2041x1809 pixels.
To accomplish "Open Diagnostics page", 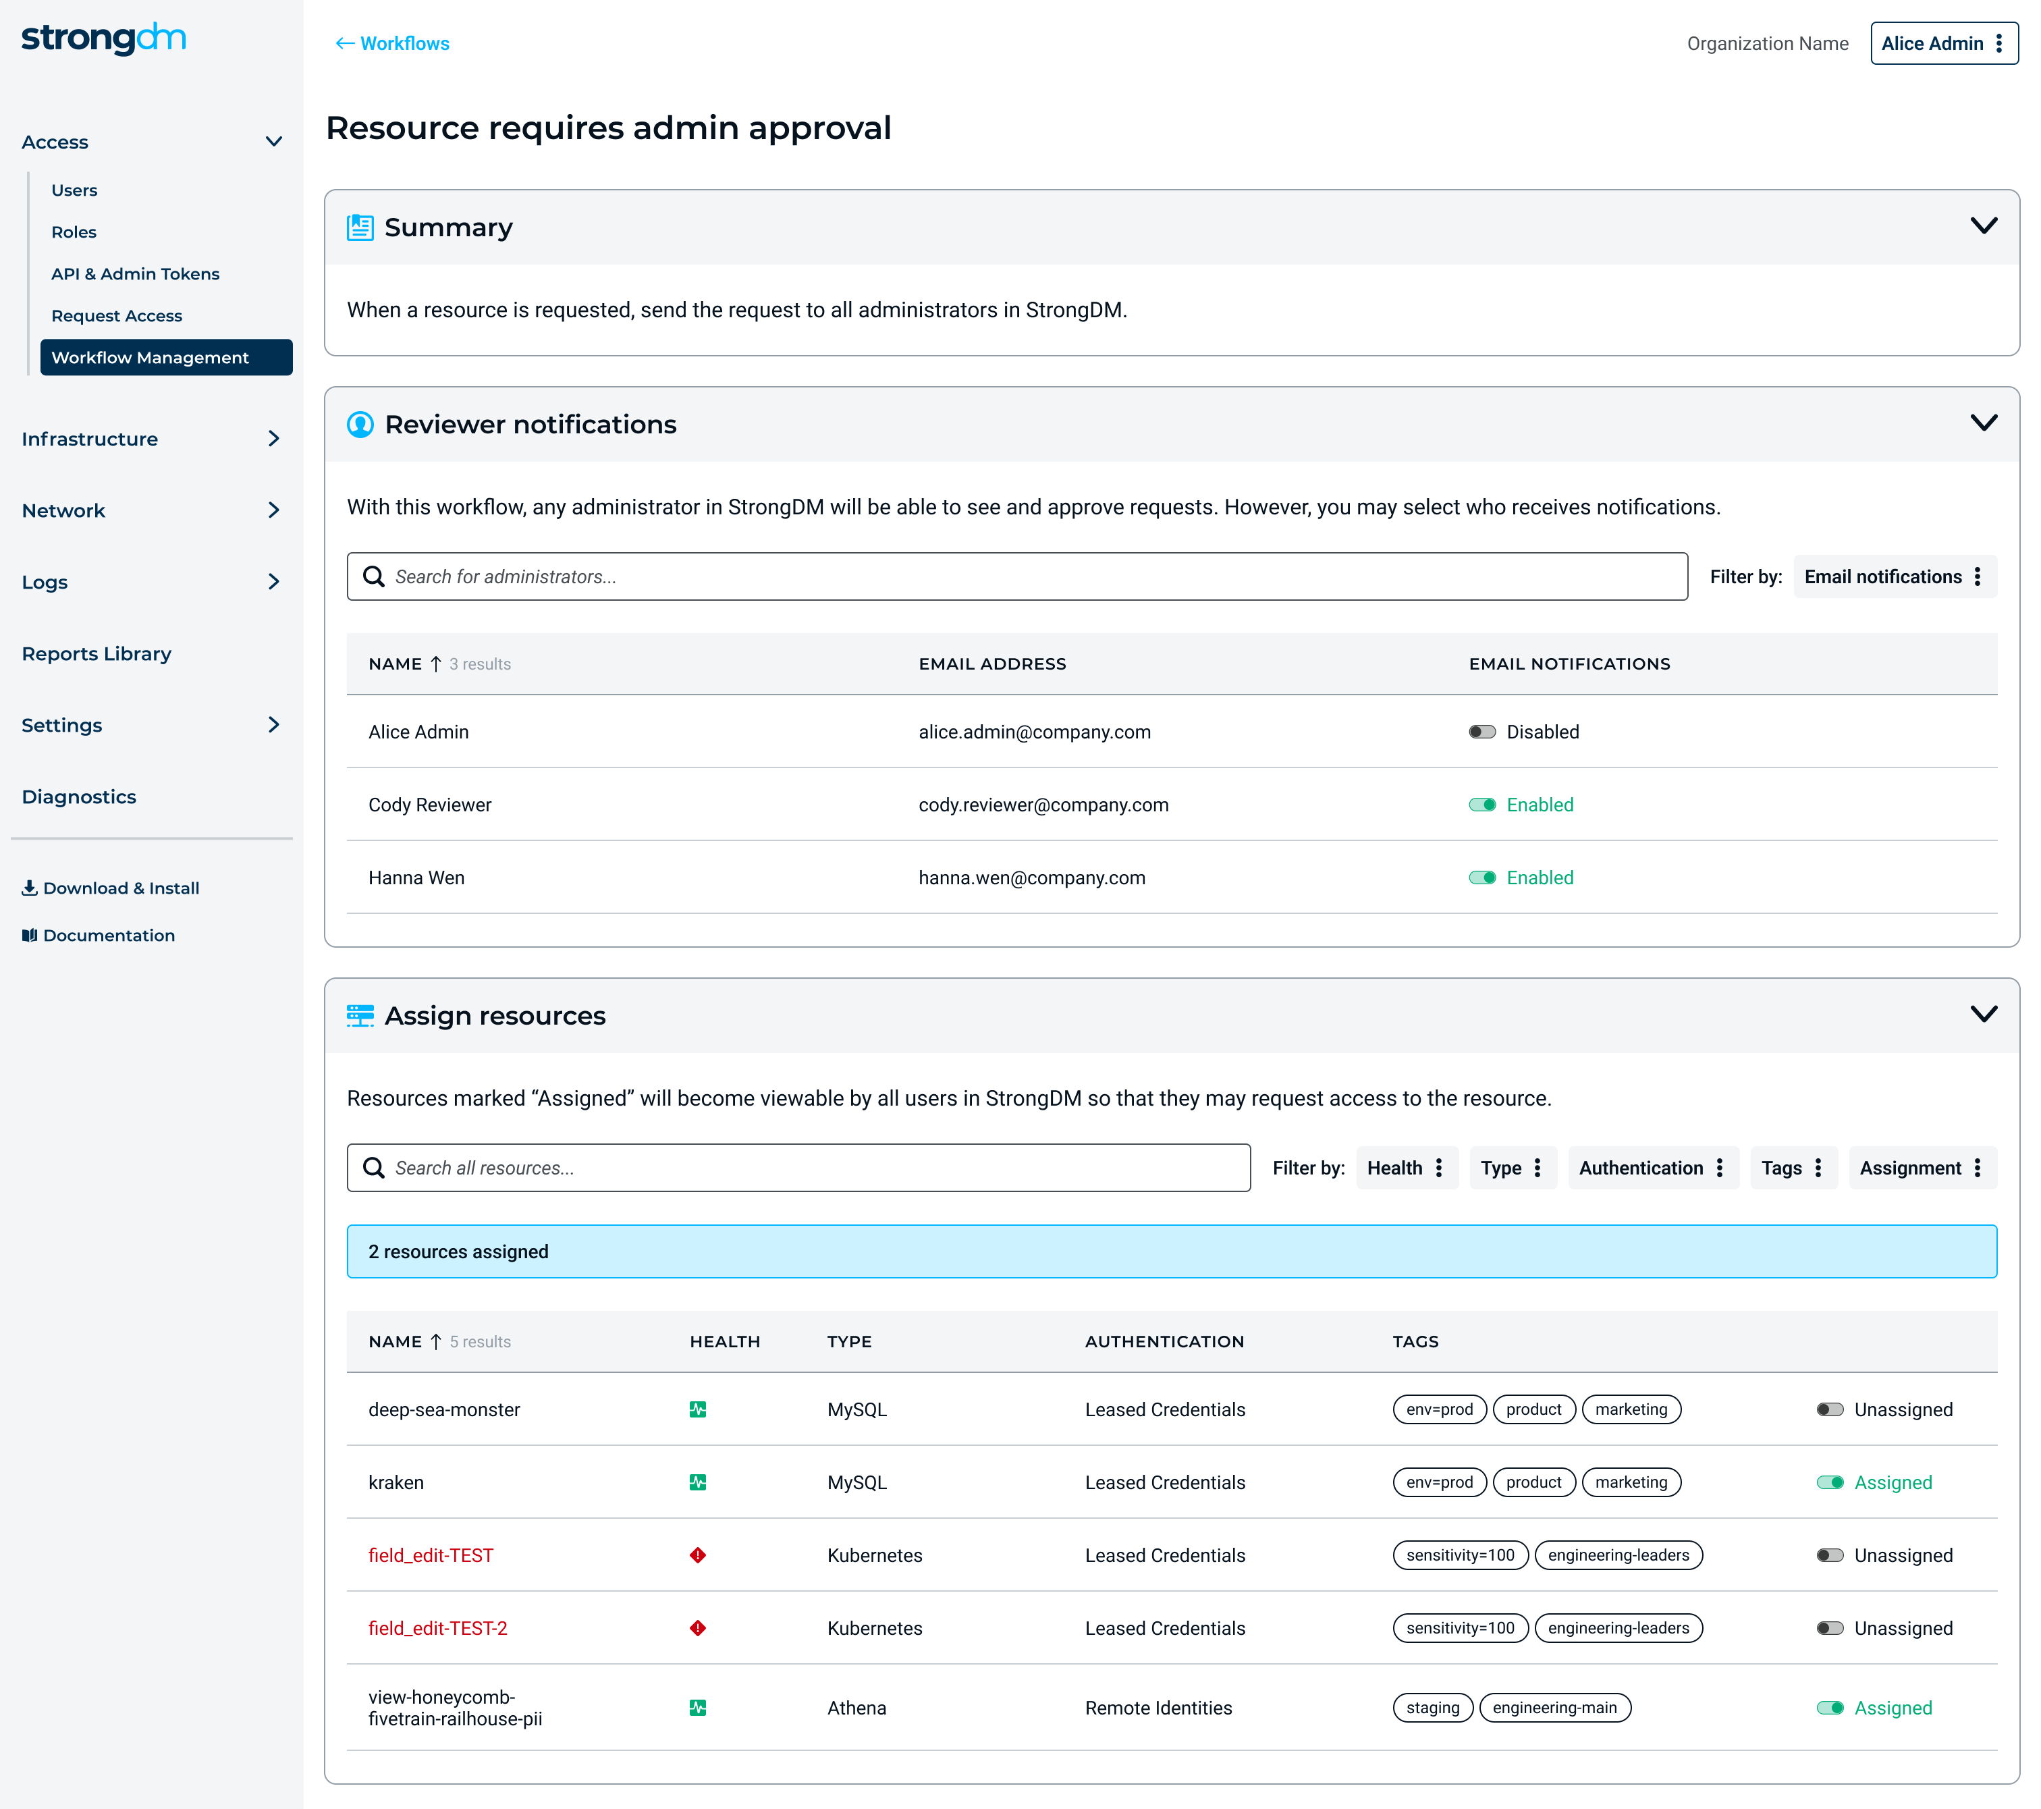I will [x=79, y=796].
